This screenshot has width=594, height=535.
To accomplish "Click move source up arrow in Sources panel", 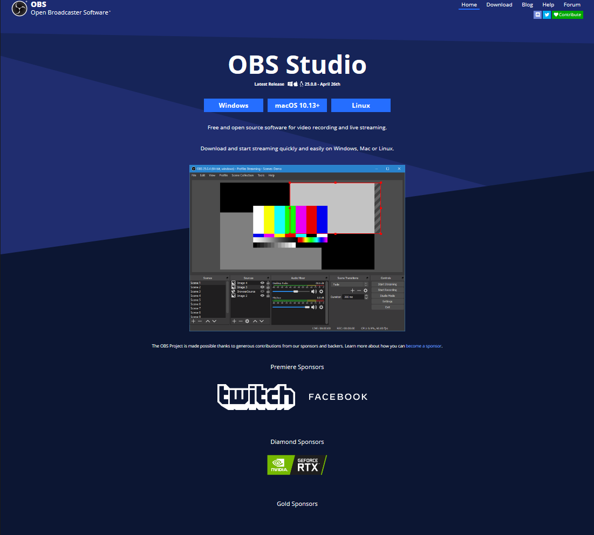I will (x=255, y=321).
